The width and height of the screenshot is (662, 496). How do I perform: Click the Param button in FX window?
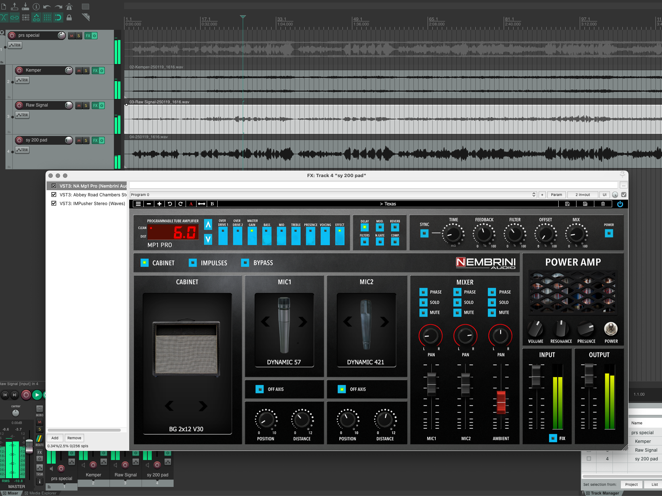point(556,195)
